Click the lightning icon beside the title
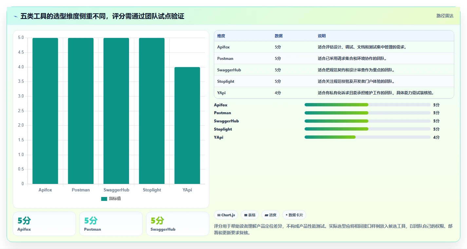 (15, 16)
